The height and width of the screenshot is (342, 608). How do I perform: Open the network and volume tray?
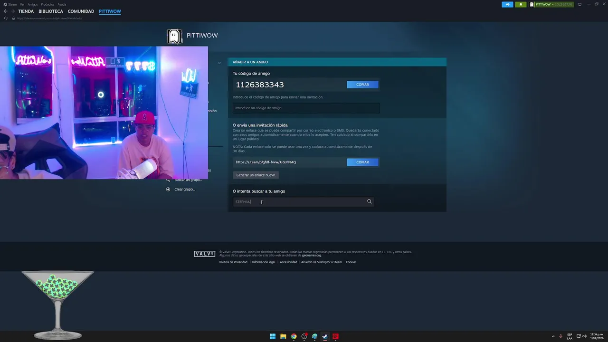[x=581, y=336]
